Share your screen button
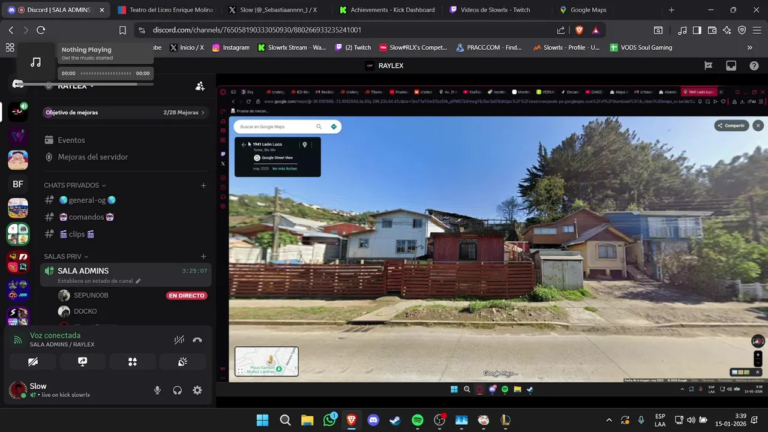Screen dimensions: 768x432 pos(83,361)
